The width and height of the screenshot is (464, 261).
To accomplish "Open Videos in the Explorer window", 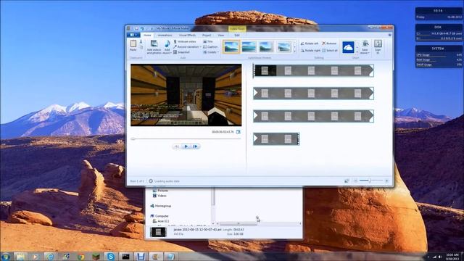I will point(159,196).
